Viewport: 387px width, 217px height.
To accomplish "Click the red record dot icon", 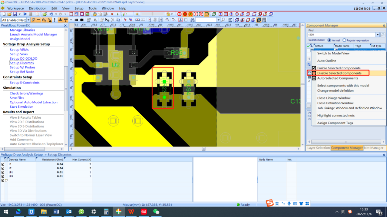I will click(x=112, y=14).
